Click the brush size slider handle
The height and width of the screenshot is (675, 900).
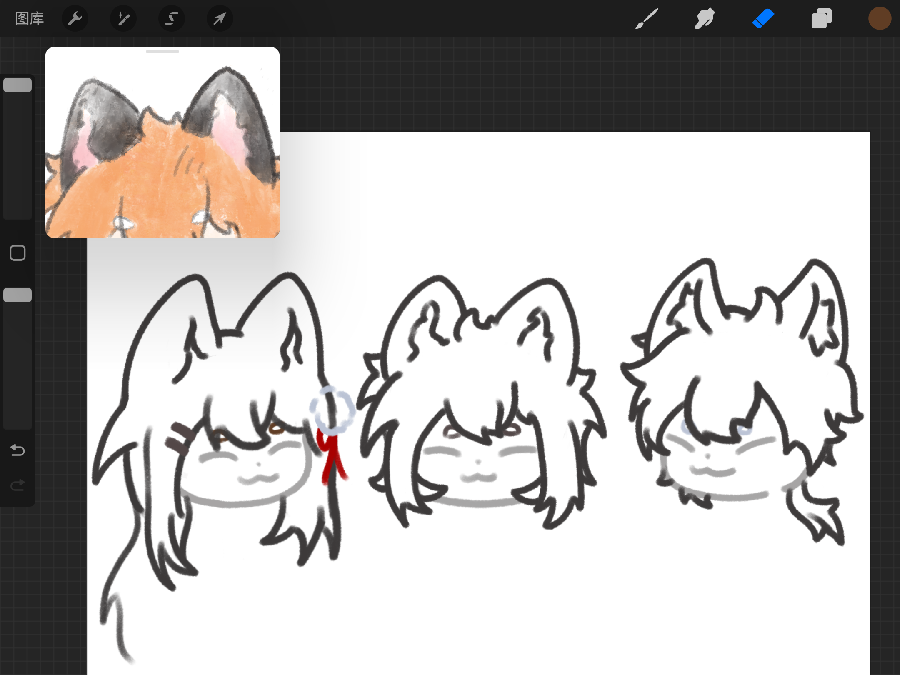coord(17,85)
